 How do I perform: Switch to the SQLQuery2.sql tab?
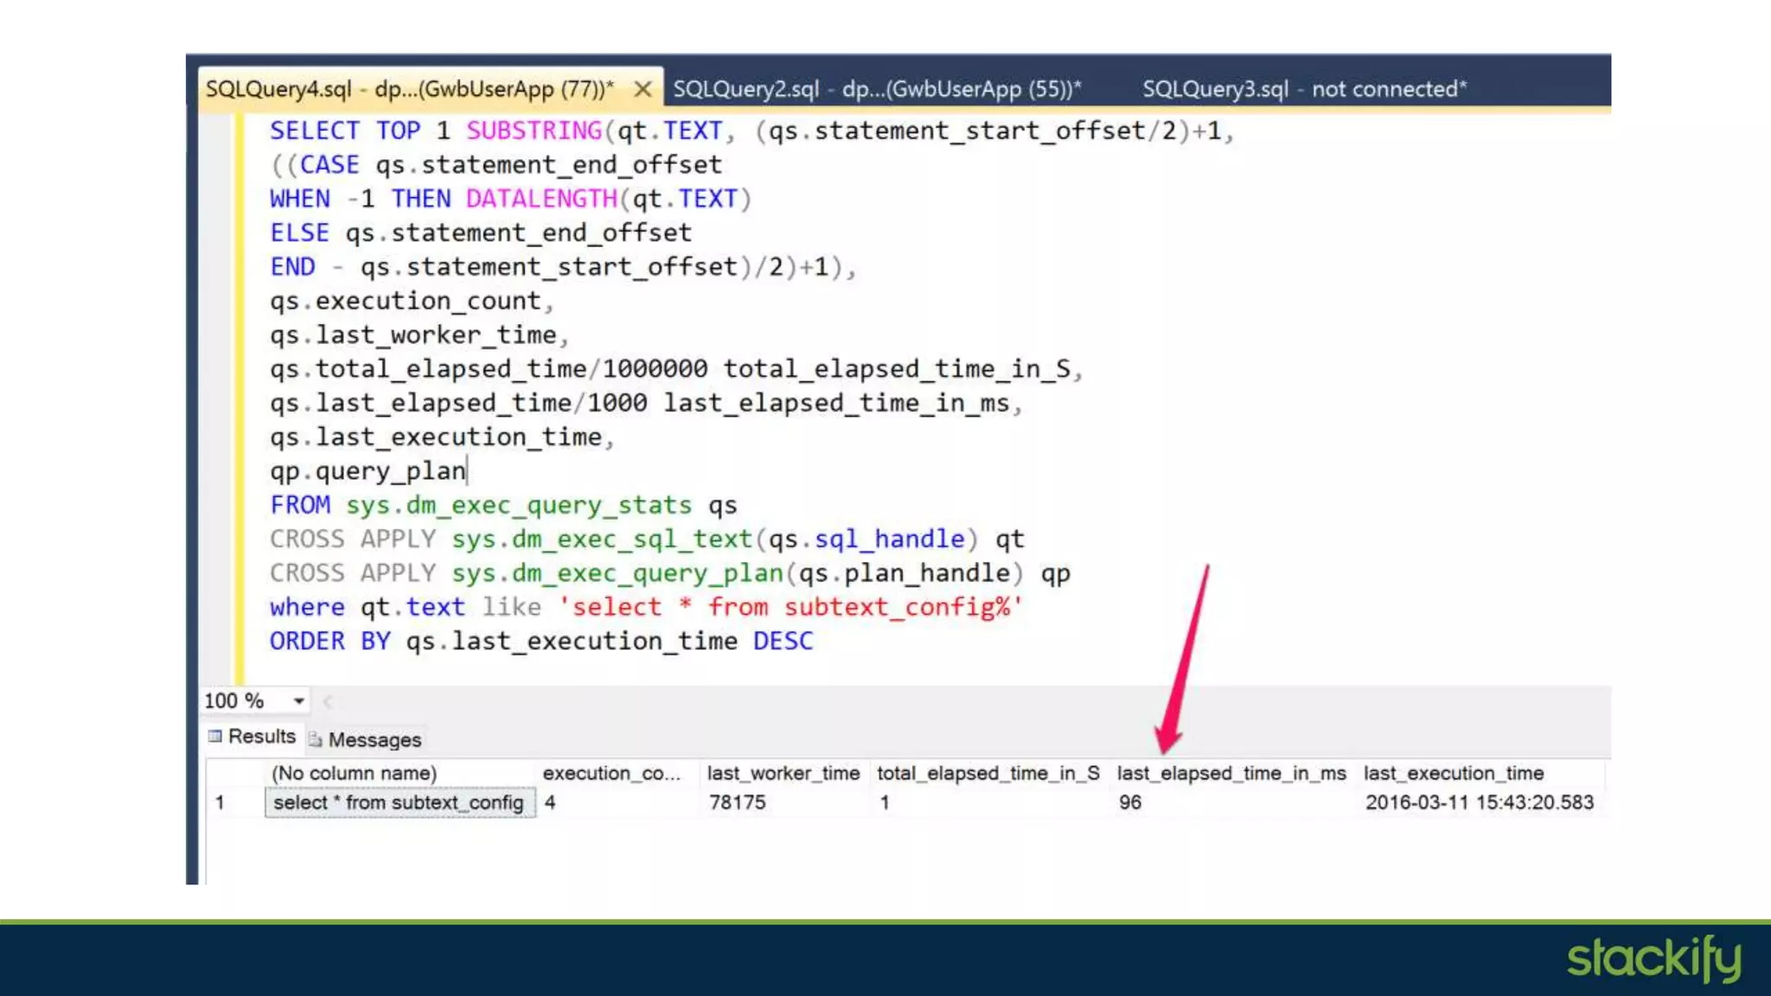pyautogui.click(x=876, y=89)
